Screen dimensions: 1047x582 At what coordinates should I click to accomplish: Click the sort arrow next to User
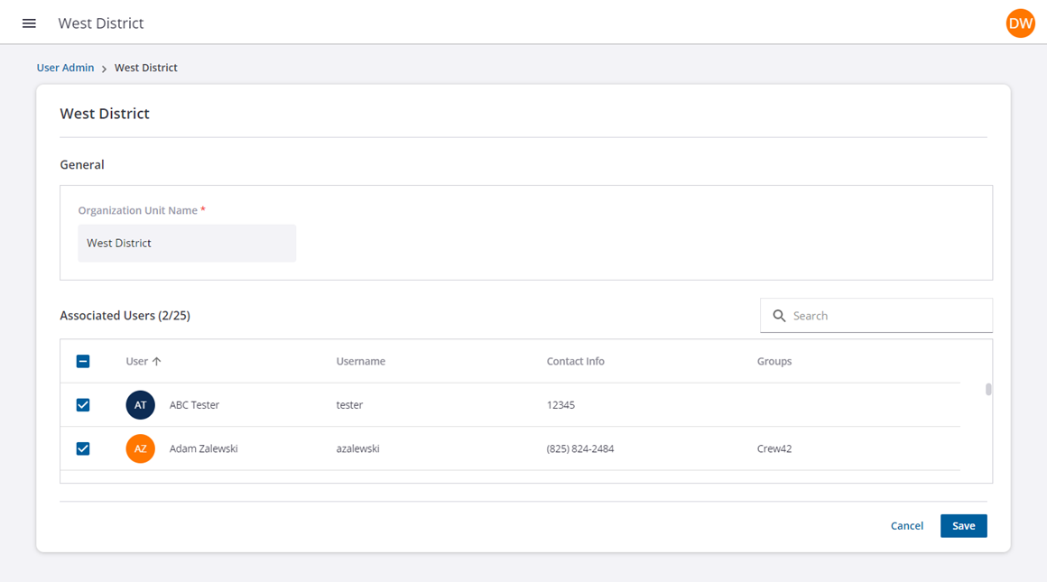[x=157, y=361]
